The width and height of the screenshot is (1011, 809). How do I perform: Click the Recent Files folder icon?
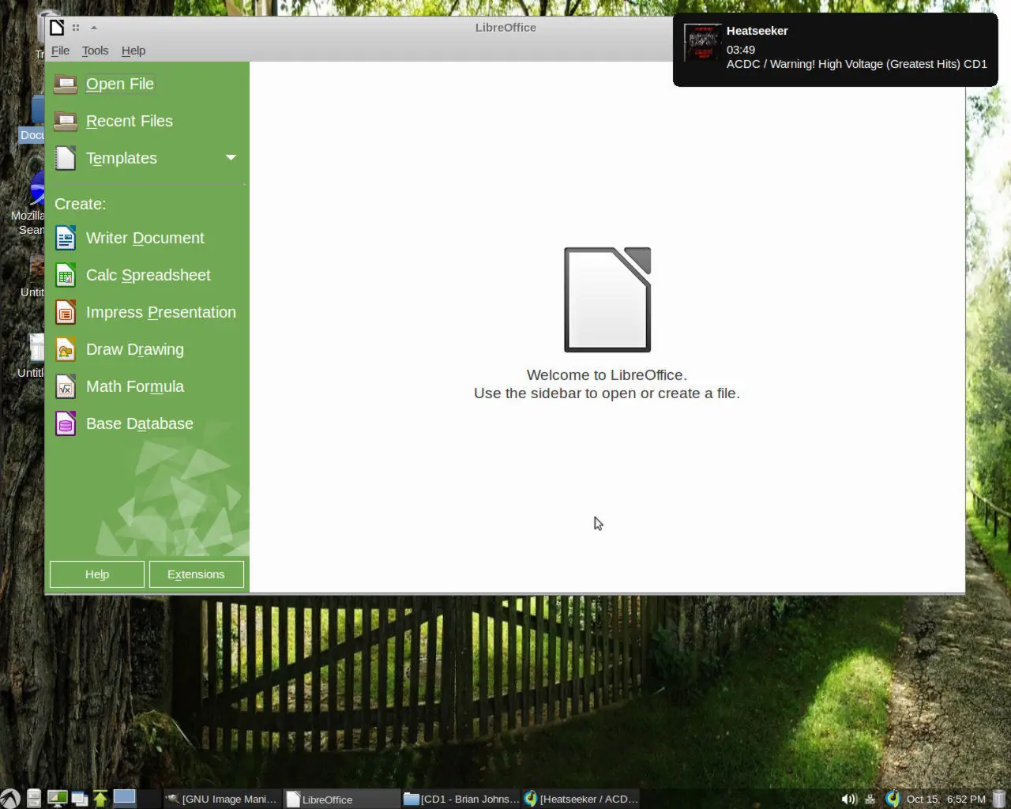coord(66,121)
